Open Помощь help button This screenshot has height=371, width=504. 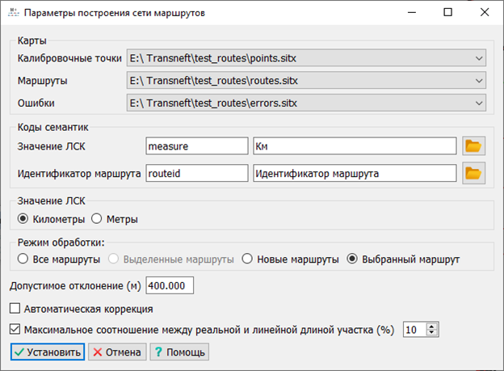[x=179, y=352]
